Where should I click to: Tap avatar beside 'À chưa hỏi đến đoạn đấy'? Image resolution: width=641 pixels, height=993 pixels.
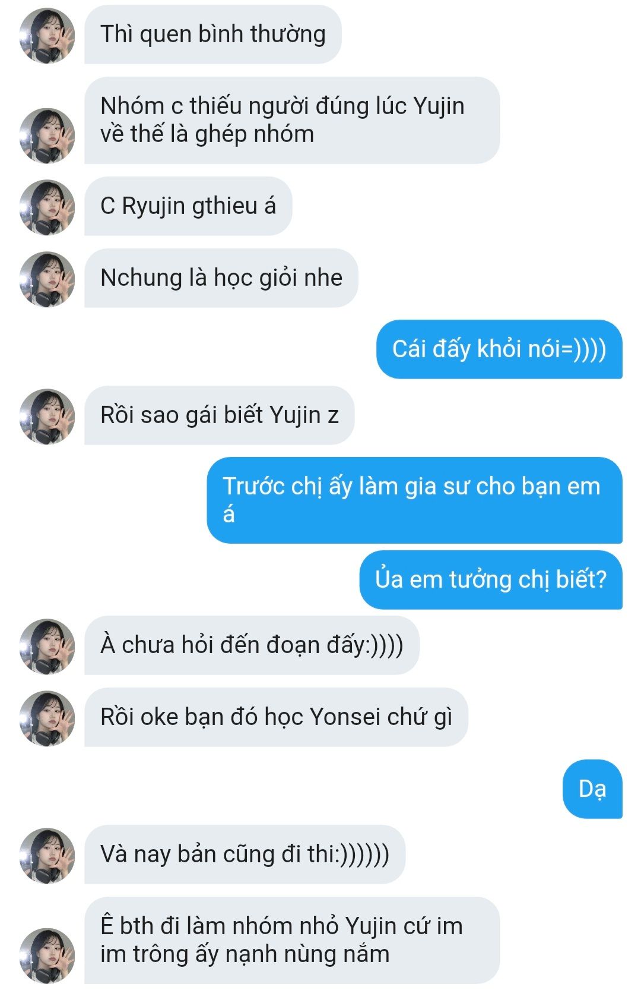pos(47,646)
